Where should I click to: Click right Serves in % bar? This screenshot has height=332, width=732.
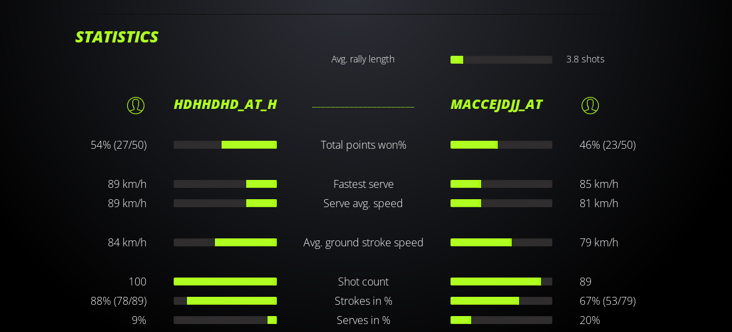pyautogui.click(x=501, y=320)
